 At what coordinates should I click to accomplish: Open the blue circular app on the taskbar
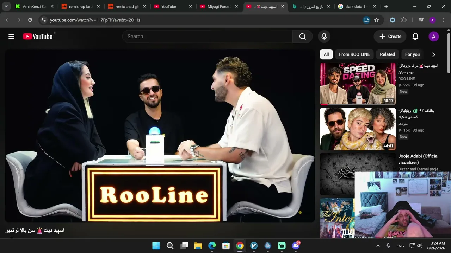pyautogui.click(x=268, y=246)
